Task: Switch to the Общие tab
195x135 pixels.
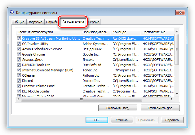Action: (19, 22)
